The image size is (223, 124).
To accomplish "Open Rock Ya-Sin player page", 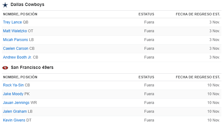I will click(x=13, y=85).
